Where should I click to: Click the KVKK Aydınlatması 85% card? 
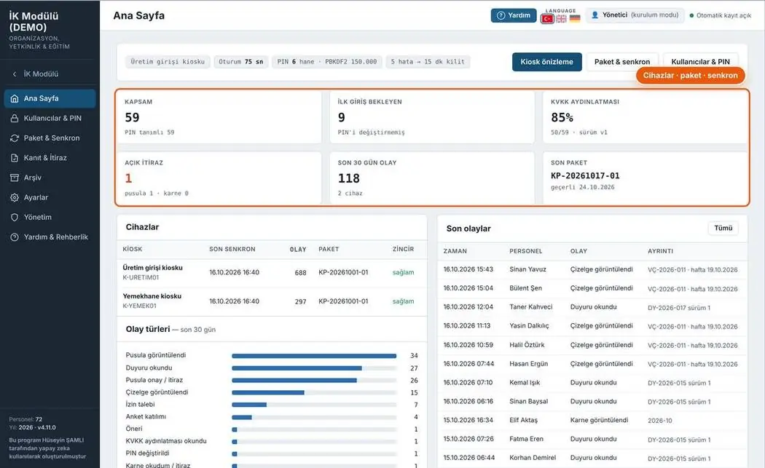pyautogui.click(x=645, y=117)
